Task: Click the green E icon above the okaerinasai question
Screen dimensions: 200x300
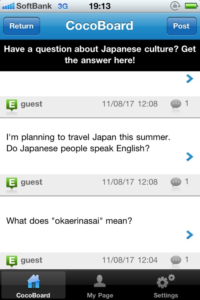Action: pos(12,183)
